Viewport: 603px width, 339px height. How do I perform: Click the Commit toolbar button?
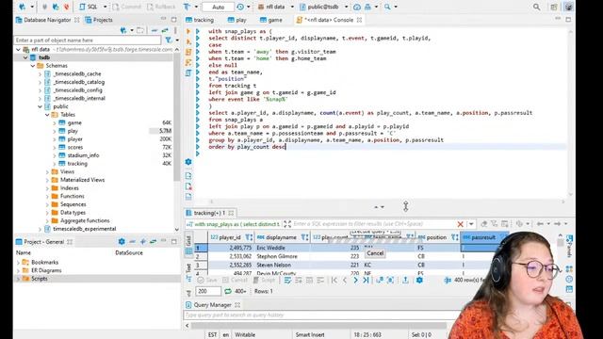coord(127,7)
